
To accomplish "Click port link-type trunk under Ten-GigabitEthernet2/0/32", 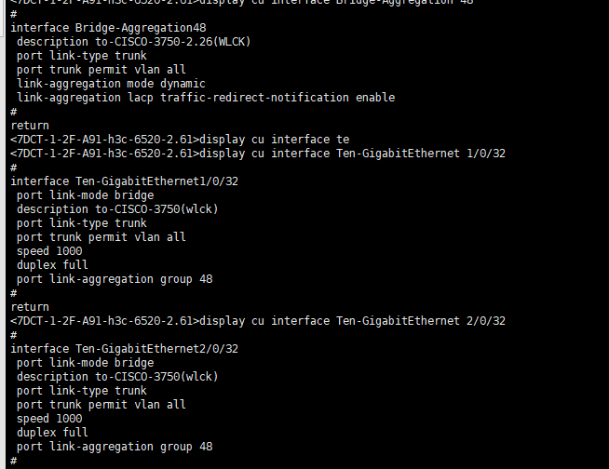I will tap(81, 391).
